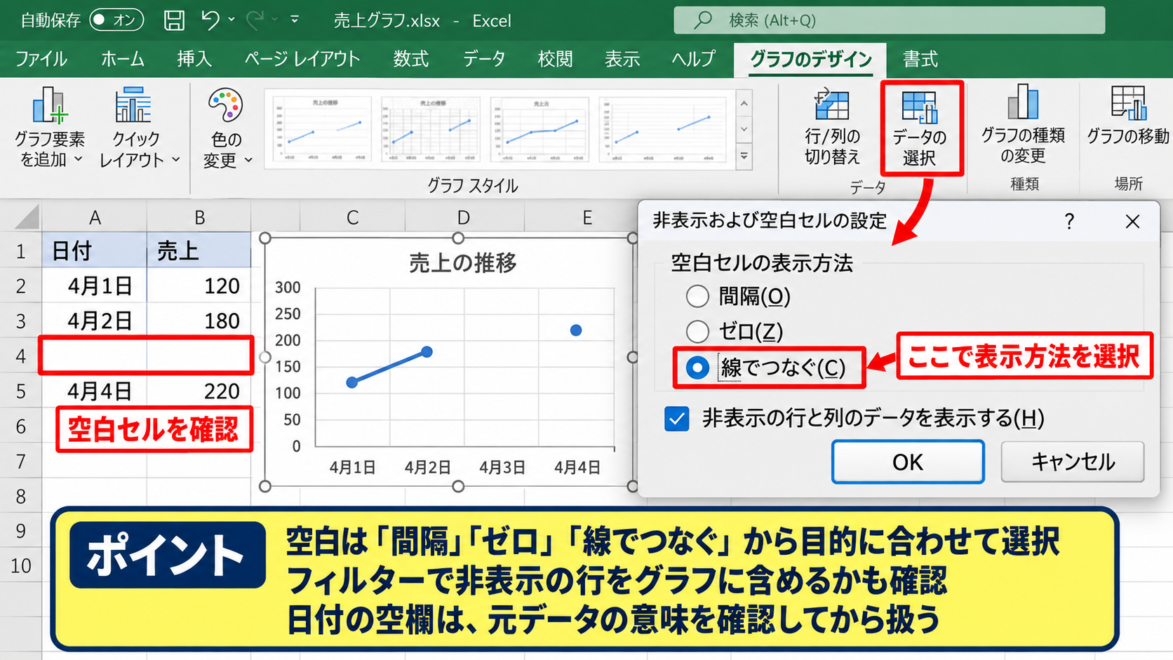Click the search magnifier icon
Viewport: 1173px width, 660px height.
[x=702, y=20]
